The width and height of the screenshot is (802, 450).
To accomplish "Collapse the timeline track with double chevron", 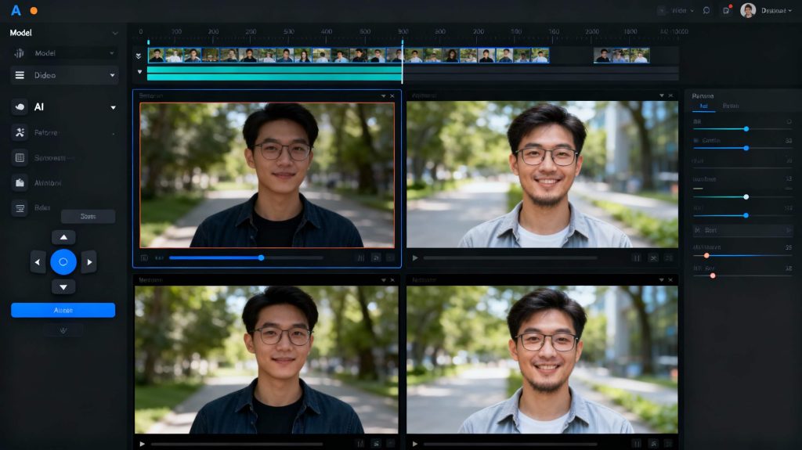I will click(139, 56).
